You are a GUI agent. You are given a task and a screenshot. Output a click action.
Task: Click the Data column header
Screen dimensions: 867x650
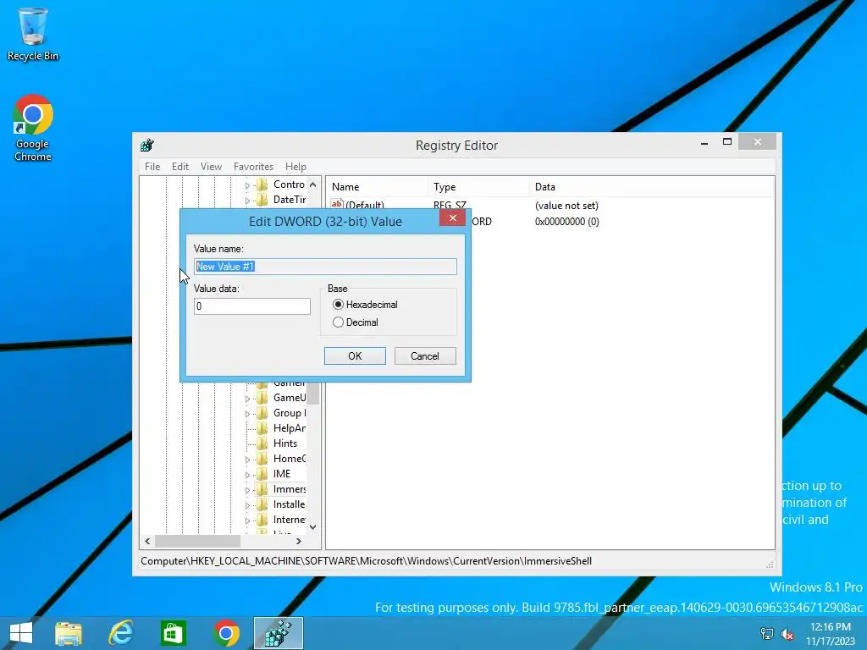(x=651, y=187)
